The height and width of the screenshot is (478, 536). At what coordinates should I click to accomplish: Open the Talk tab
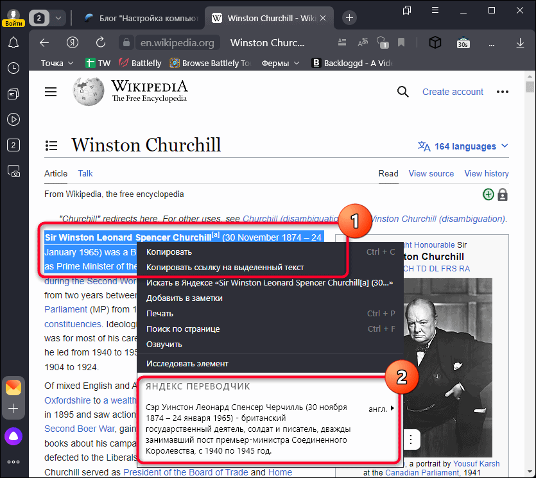[x=85, y=174]
